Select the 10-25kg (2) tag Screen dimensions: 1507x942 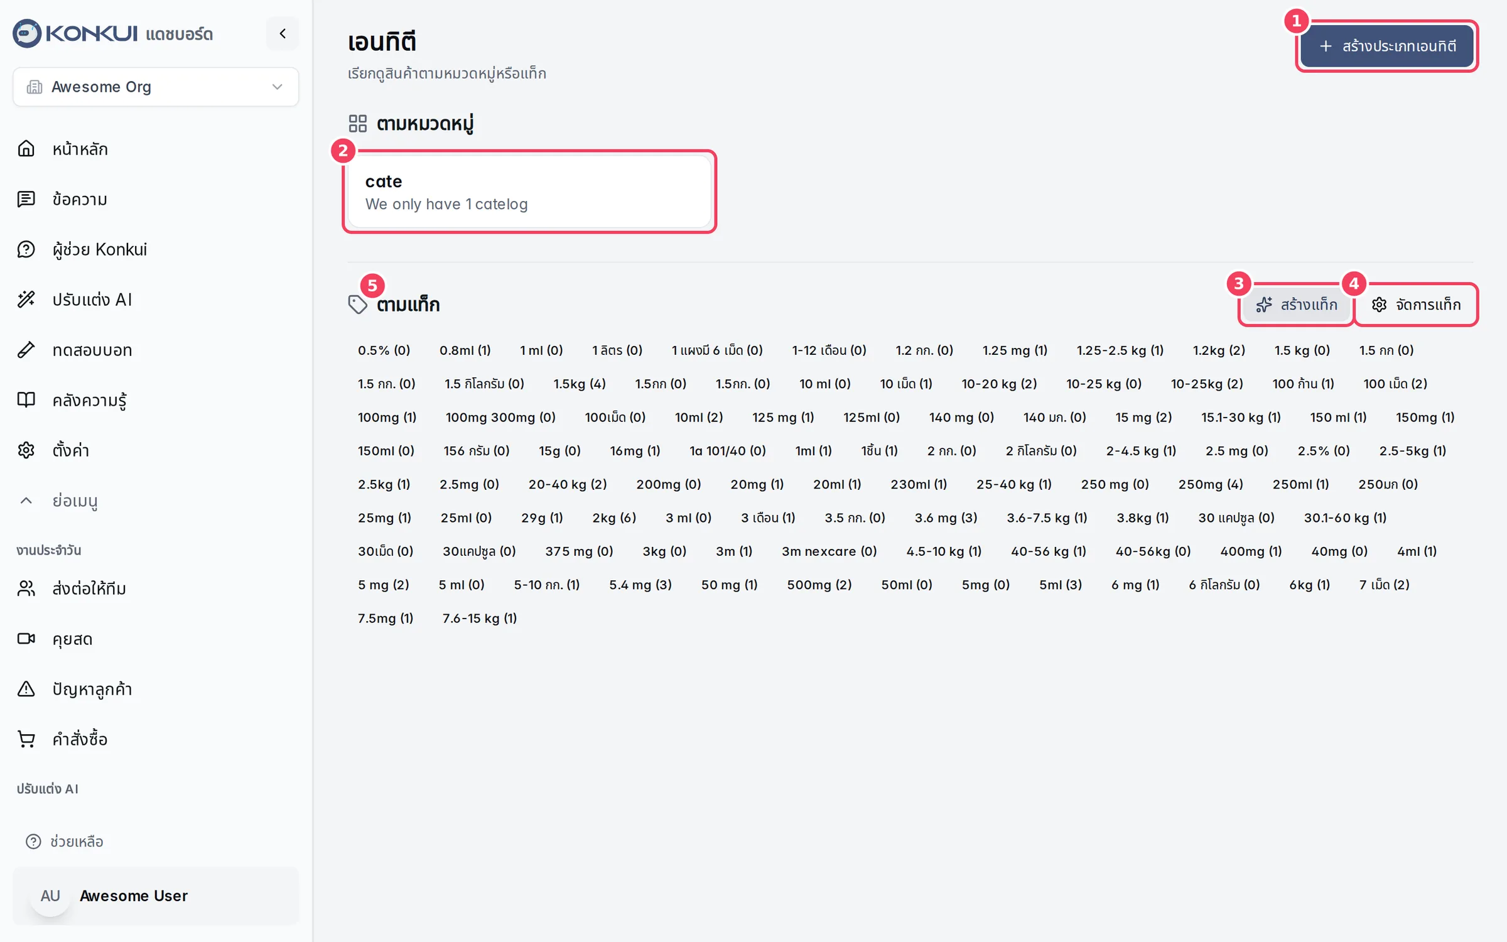coord(1207,384)
